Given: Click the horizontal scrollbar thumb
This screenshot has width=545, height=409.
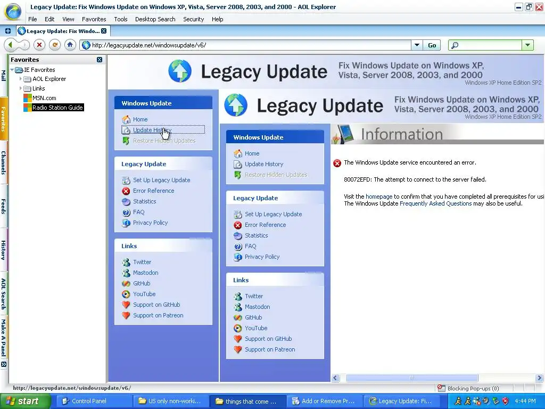Looking at the screenshot, I should pyautogui.click(x=412, y=378).
